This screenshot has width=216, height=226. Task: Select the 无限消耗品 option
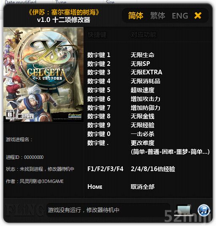coord(146,81)
